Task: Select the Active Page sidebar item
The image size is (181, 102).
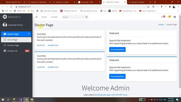Action: pos(16,40)
